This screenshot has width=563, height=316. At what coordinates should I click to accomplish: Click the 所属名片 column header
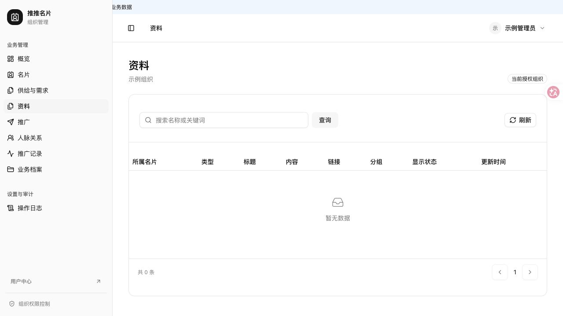[145, 162]
